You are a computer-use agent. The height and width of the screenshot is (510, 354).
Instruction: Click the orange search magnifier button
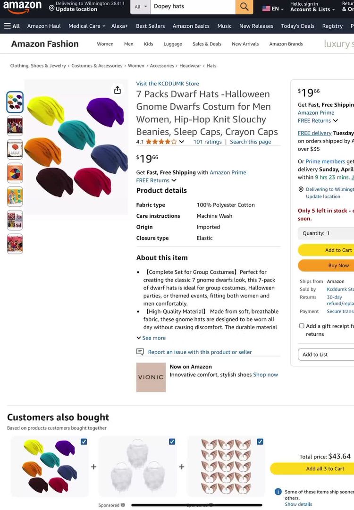[244, 7]
